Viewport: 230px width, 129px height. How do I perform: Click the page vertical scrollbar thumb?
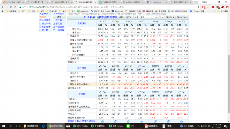[x=228, y=84]
